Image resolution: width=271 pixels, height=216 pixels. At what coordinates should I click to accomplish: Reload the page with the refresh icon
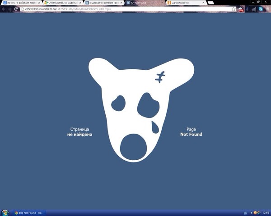[16, 9]
